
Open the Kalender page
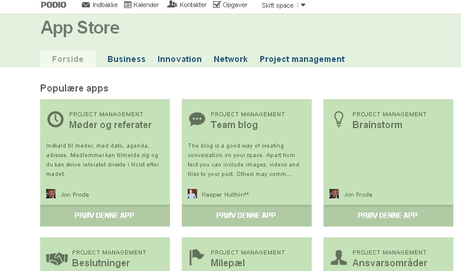click(142, 5)
